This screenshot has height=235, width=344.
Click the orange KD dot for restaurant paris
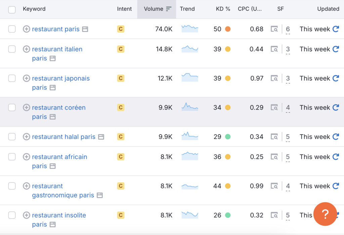(x=228, y=29)
